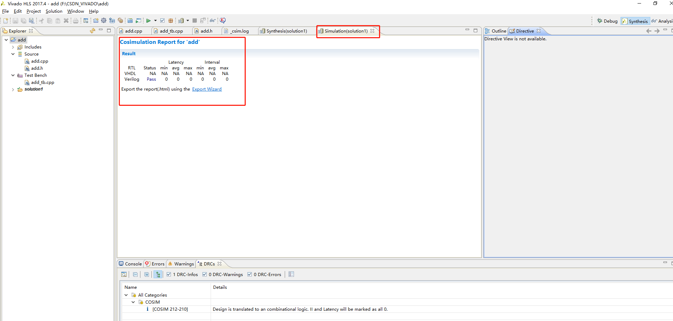The image size is (673, 321).
Task: Open the Console tab
Action: click(x=130, y=264)
